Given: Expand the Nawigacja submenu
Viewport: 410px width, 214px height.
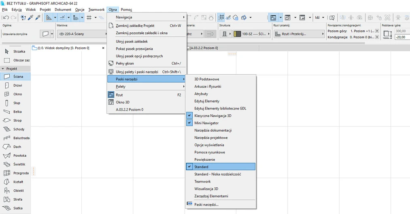Looking at the screenshot, I should coord(147,17).
